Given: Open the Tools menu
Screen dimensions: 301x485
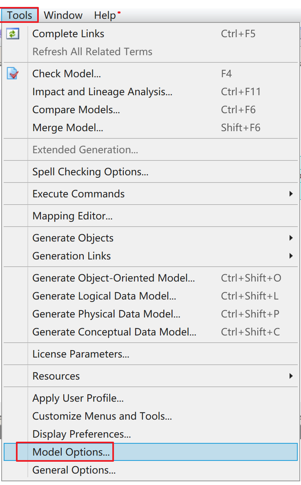Looking at the screenshot, I should (x=20, y=16).
